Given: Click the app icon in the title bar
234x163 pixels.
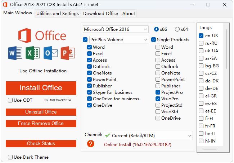Looking at the screenshot, I should [5, 5].
